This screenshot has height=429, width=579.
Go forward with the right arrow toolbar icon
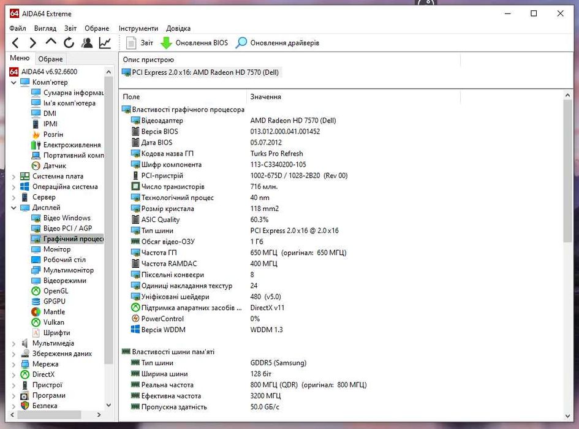pyautogui.click(x=33, y=43)
